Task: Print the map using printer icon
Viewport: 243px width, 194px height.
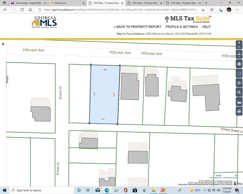Action: (239, 111)
